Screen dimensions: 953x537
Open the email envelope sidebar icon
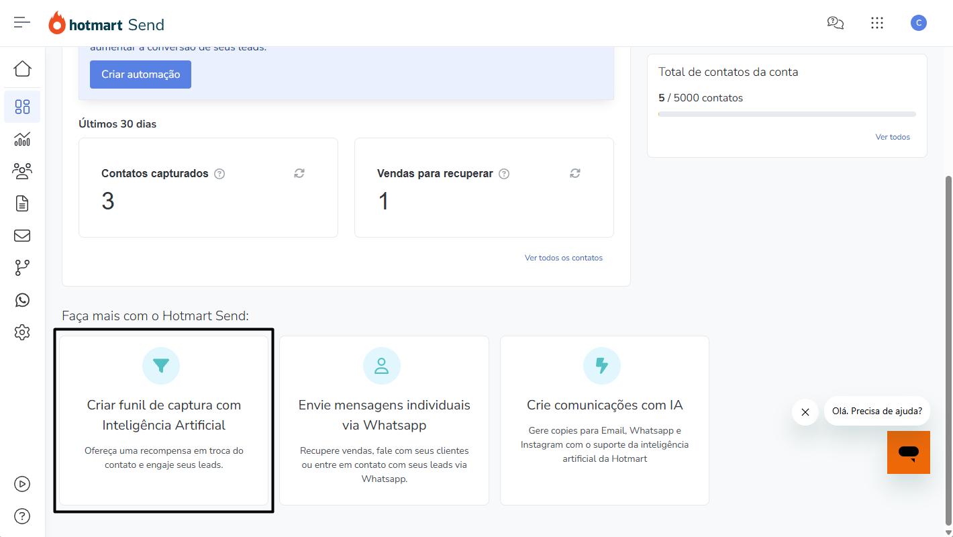[x=22, y=236]
